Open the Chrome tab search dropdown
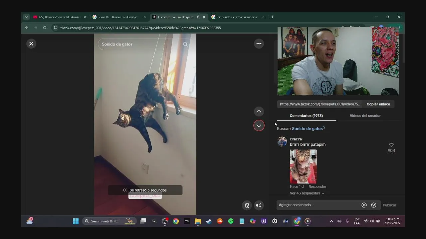Screen dimensions: 426x239 (x=26, y=17)
